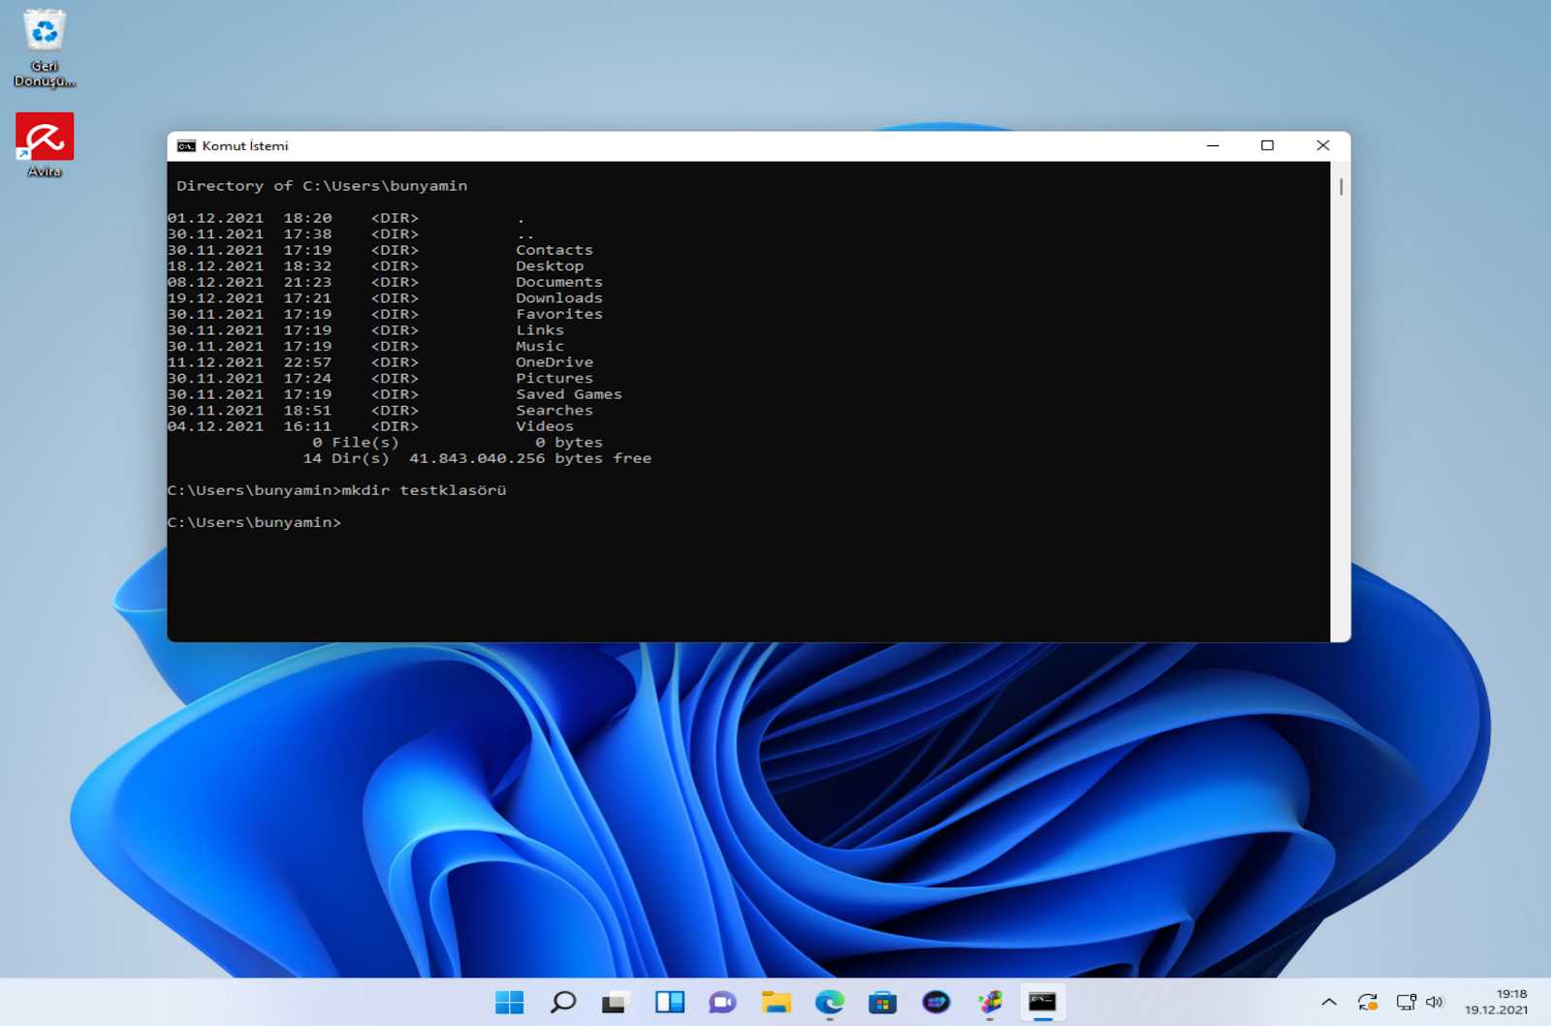Select the Recycle Bin desktop icon
The height and width of the screenshot is (1026, 1551).
pos(45,47)
